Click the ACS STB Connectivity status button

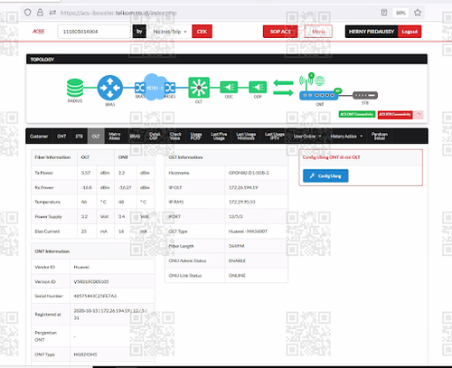(395, 115)
